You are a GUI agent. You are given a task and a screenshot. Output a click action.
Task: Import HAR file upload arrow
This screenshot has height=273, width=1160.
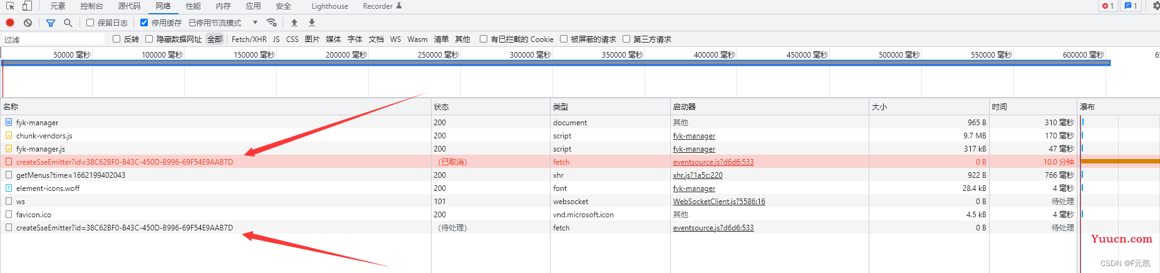[x=294, y=23]
